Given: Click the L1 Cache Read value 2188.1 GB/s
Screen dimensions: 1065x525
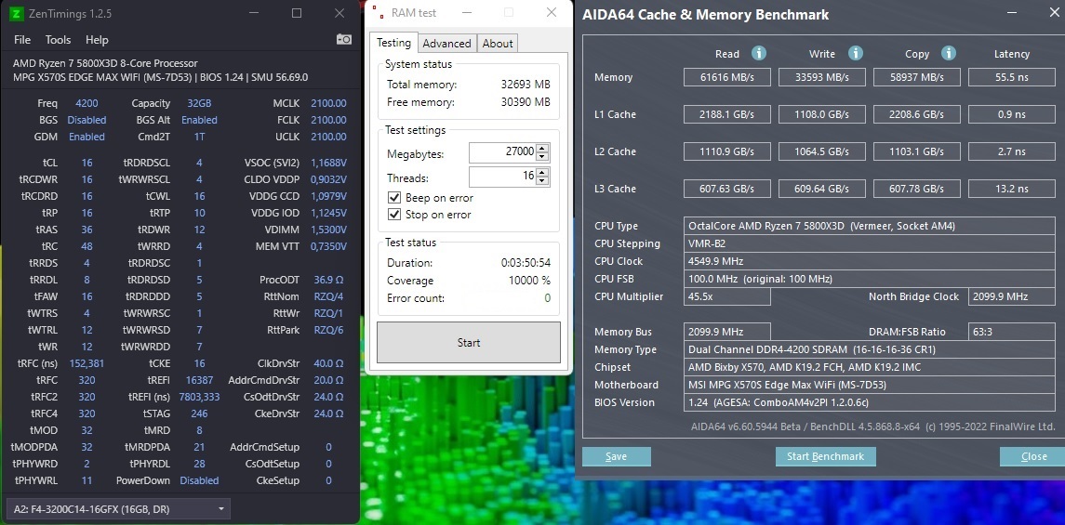Looking at the screenshot, I should pos(726,114).
